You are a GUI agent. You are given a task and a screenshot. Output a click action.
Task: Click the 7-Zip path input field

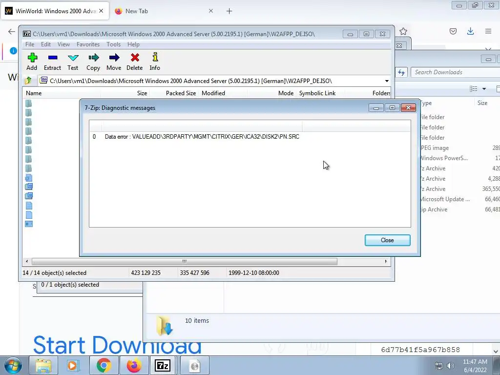pyautogui.click(x=210, y=81)
